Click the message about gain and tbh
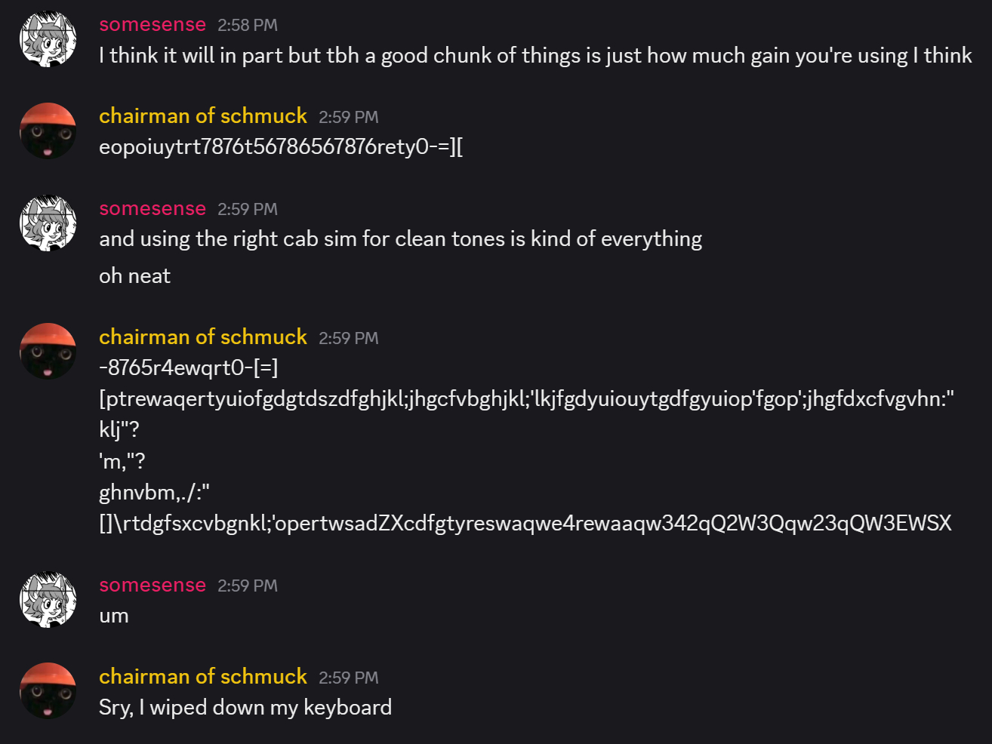992x744 pixels. pos(535,56)
